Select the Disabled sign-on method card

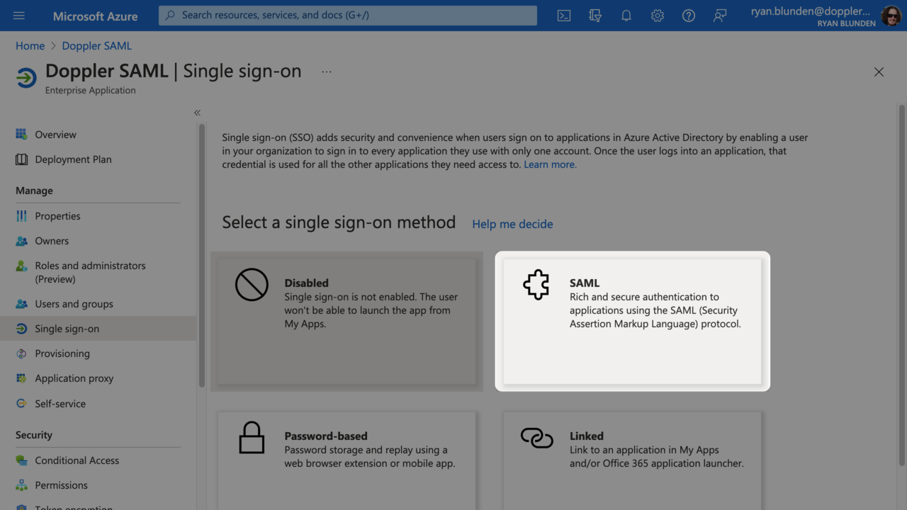coord(347,321)
